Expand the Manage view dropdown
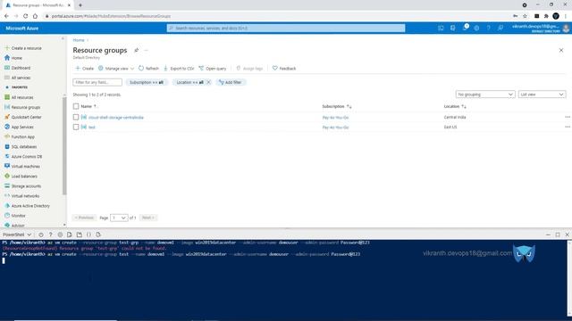 [x=116, y=69]
